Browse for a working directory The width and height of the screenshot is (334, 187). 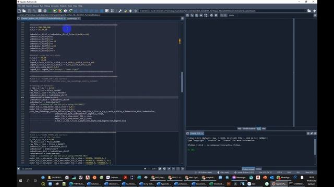pyautogui.click(x=309, y=10)
